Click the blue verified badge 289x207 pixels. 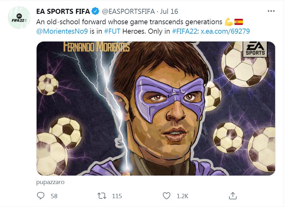pyautogui.click(x=95, y=12)
